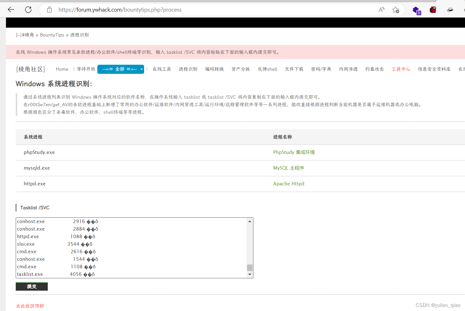This screenshot has width=465, height=311.
Task: Select the mysqld.exe process cell
Action: click(37, 168)
